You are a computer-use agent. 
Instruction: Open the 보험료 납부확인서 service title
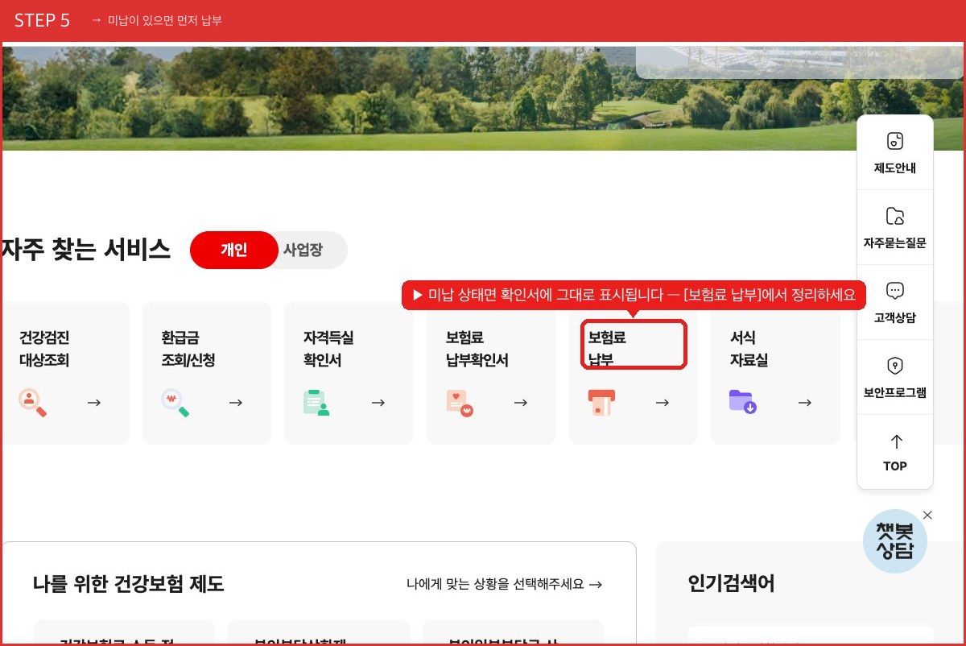click(477, 349)
